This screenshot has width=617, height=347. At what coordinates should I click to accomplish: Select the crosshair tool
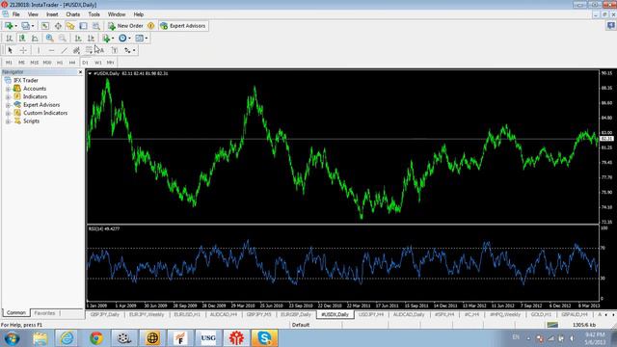23,50
